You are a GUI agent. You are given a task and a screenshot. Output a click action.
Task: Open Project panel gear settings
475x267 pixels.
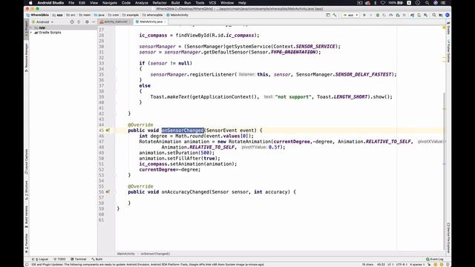pos(87,22)
